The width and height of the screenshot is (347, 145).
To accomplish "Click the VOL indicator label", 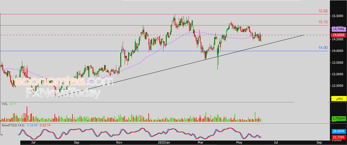I will (4, 104).
